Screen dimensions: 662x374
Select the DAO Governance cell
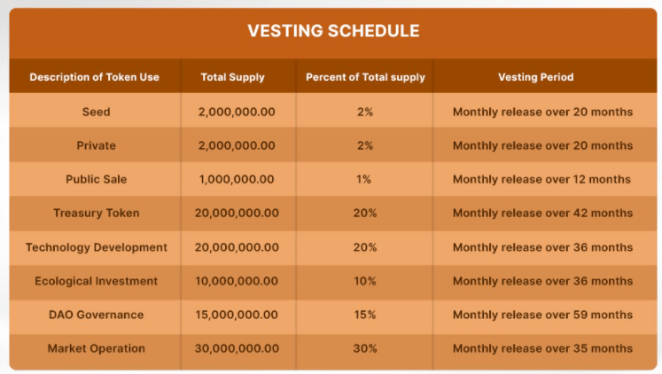tap(96, 315)
